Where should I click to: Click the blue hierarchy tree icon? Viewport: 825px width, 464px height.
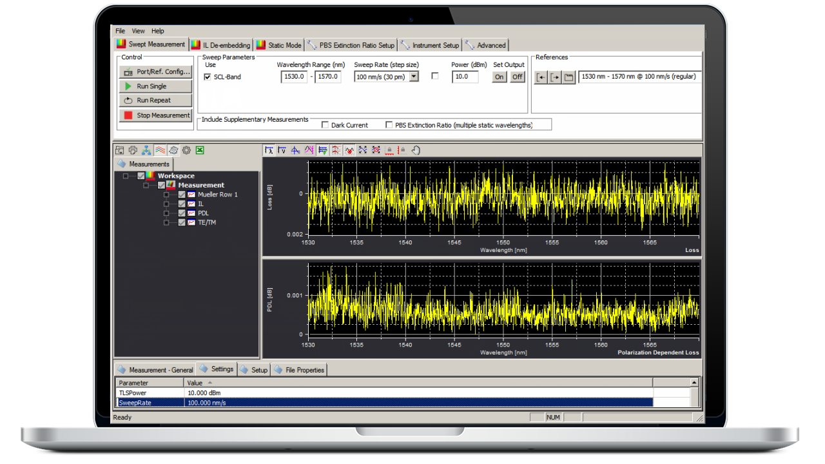(x=146, y=150)
